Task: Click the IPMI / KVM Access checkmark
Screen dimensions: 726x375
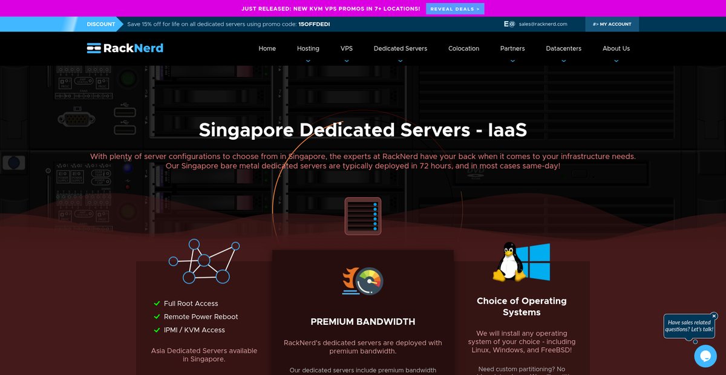Action: (157, 330)
